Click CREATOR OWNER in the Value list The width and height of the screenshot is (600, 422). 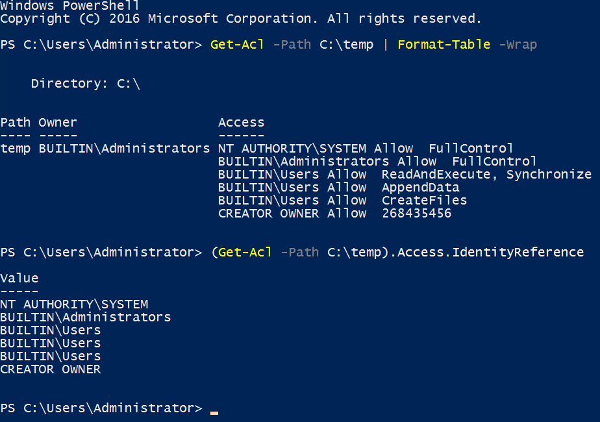click(x=51, y=369)
